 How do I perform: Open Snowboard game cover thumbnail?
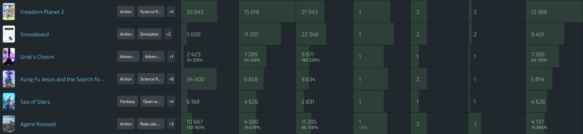[x=9, y=34]
